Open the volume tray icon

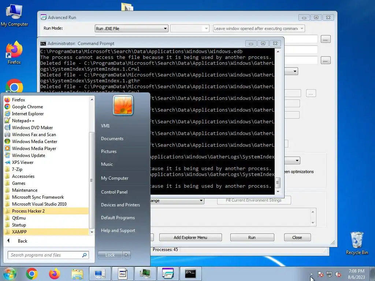338,274
